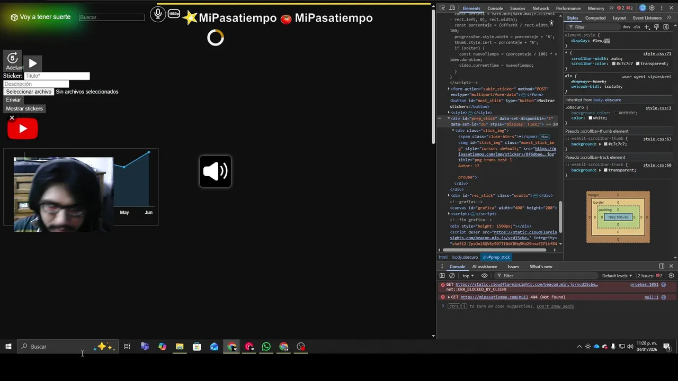The height and width of the screenshot is (381, 678).
Task: Toggle computed styles sidebar icon
Action: tap(665, 26)
